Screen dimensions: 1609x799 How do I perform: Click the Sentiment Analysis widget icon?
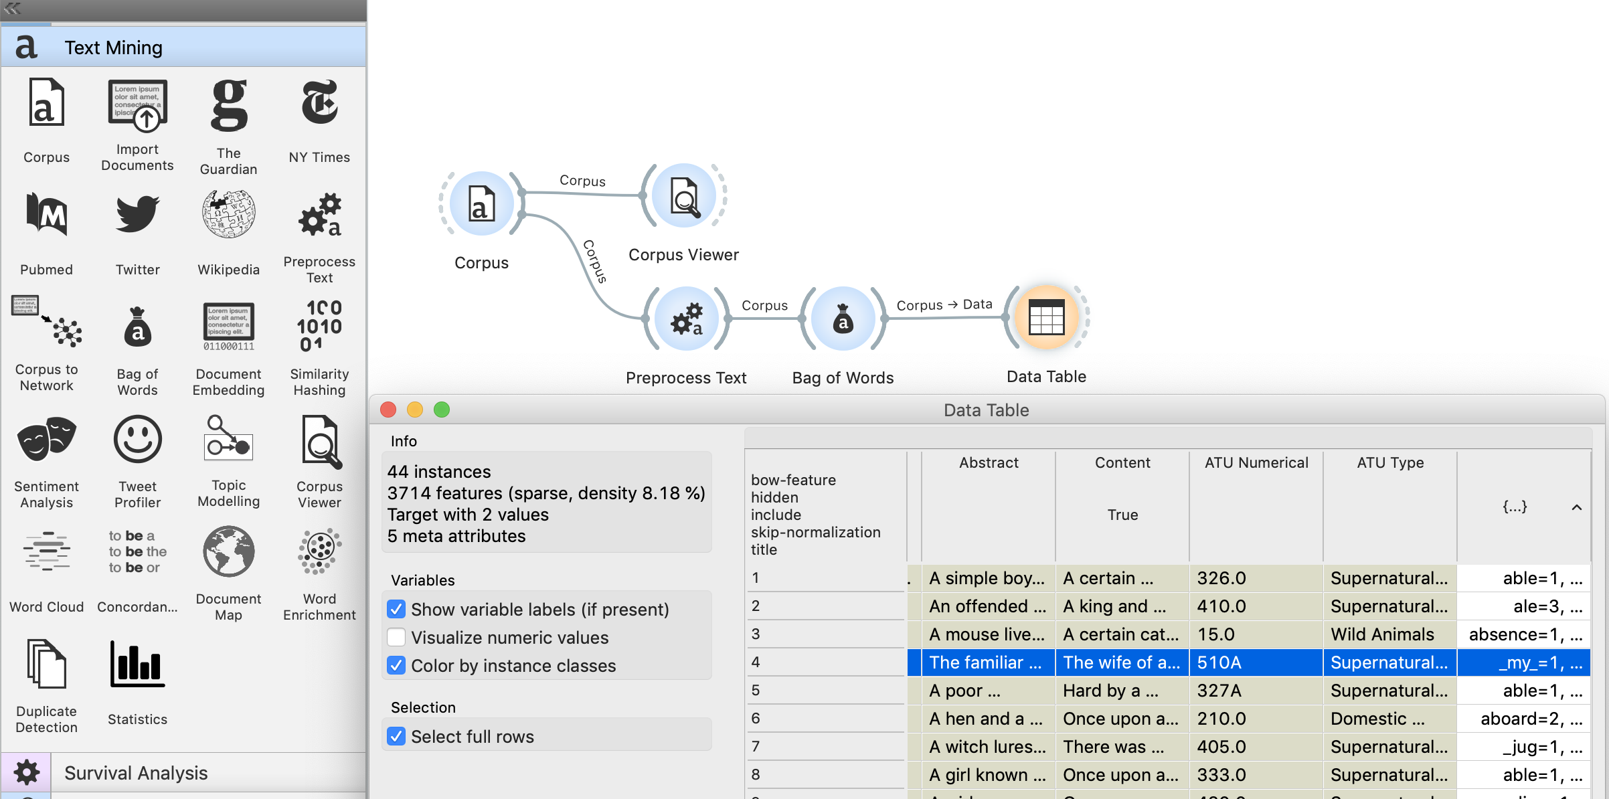tap(46, 440)
